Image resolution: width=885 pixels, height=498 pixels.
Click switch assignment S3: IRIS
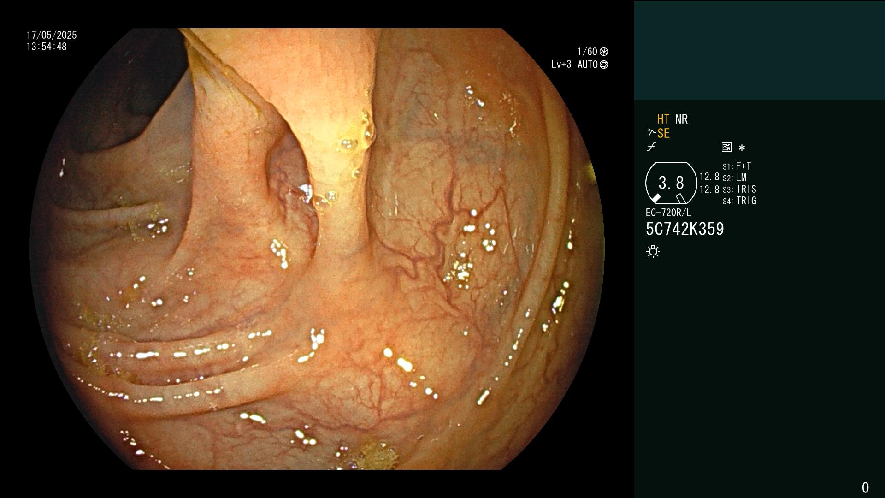pyautogui.click(x=739, y=189)
